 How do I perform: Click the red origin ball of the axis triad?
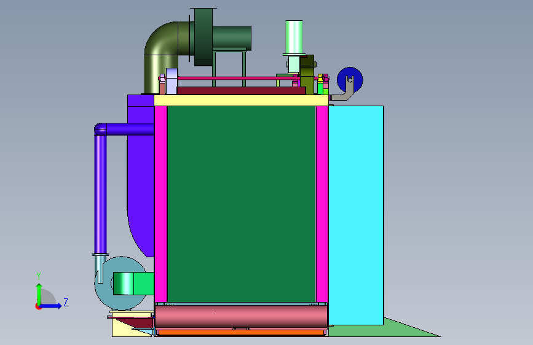[38, 306]
